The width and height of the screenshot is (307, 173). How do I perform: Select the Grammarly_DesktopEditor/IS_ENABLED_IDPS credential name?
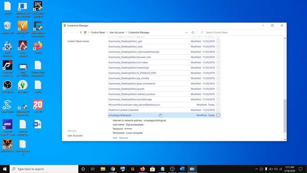point(132,73)
